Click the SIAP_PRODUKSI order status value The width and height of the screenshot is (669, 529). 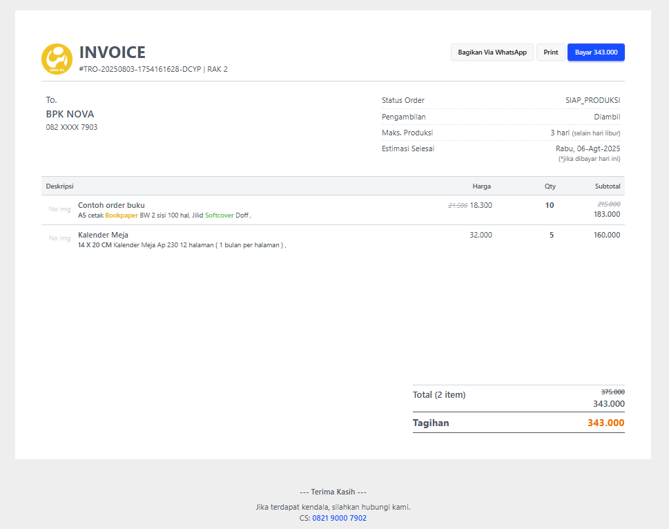pyautogui.click(x=592, y=100)
